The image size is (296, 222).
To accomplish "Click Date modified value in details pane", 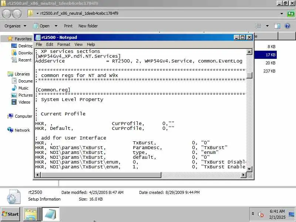I will tap(106, 192).
